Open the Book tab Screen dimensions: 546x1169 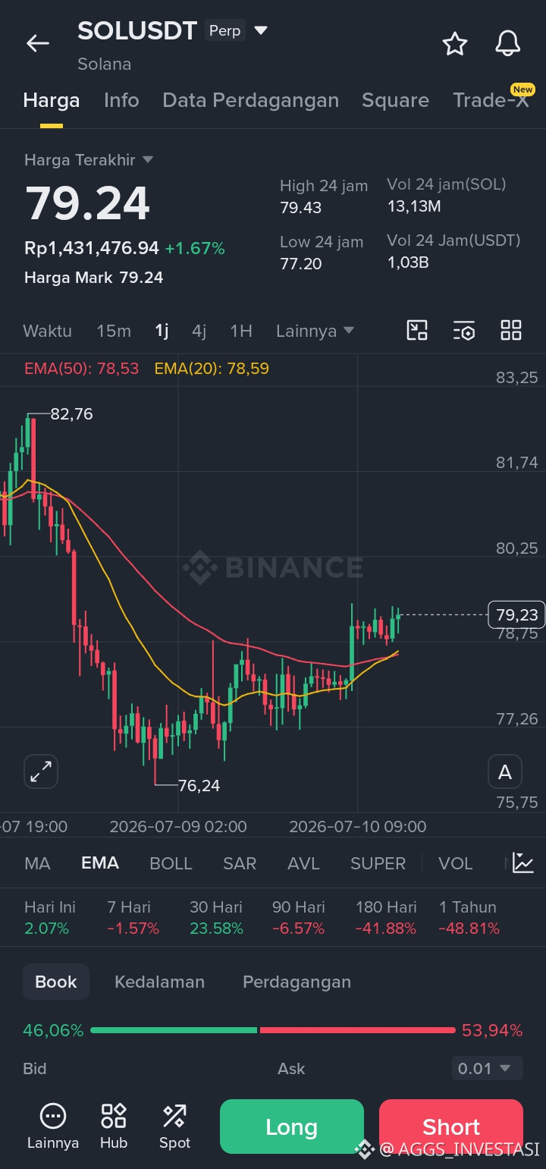(x=56, y=982)
